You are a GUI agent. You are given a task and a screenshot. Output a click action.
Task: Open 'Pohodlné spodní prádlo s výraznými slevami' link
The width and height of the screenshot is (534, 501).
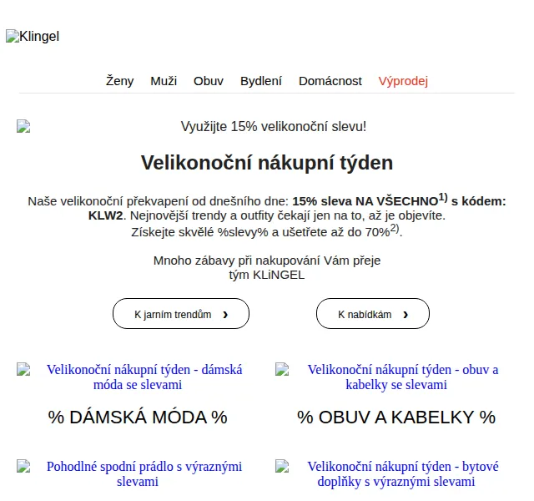pos(144,473)
